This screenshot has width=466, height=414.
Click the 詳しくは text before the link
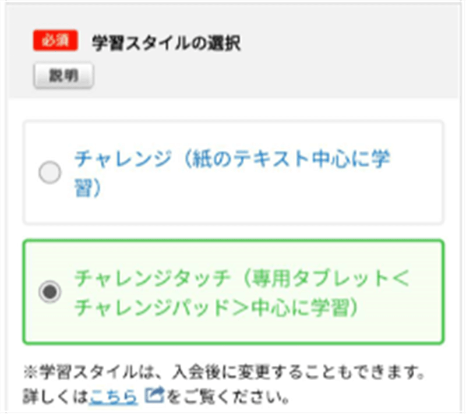(x=55, y=396)
